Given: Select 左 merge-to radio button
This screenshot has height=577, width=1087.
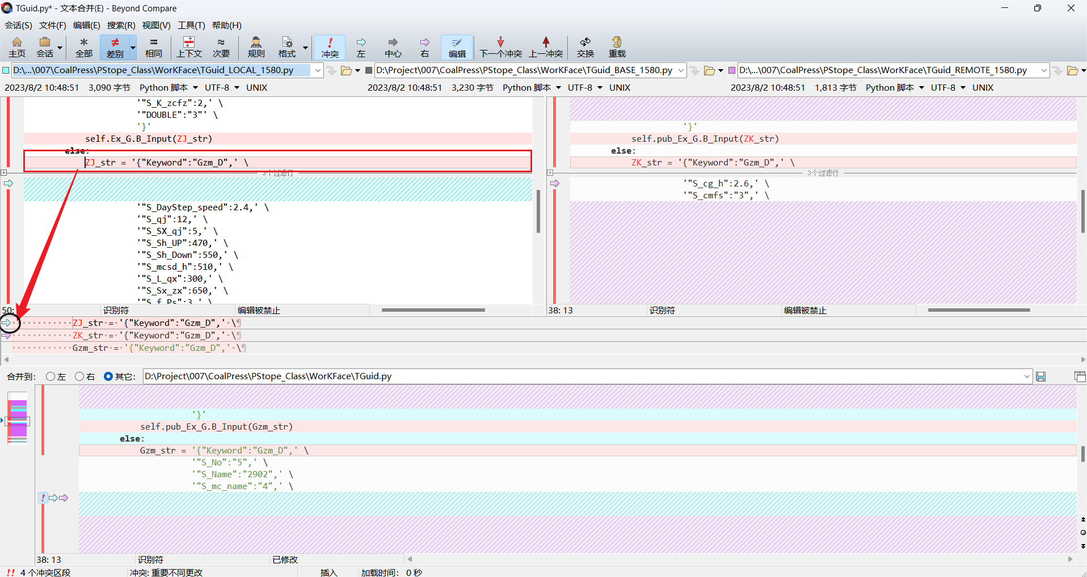Looking at the screenshot, I should pyautogui.click(x=50, y=376).
